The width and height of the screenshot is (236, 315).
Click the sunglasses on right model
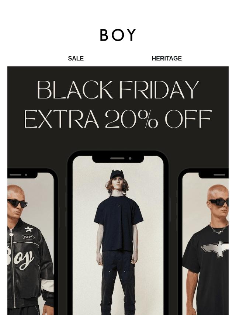tap(219, 202)
